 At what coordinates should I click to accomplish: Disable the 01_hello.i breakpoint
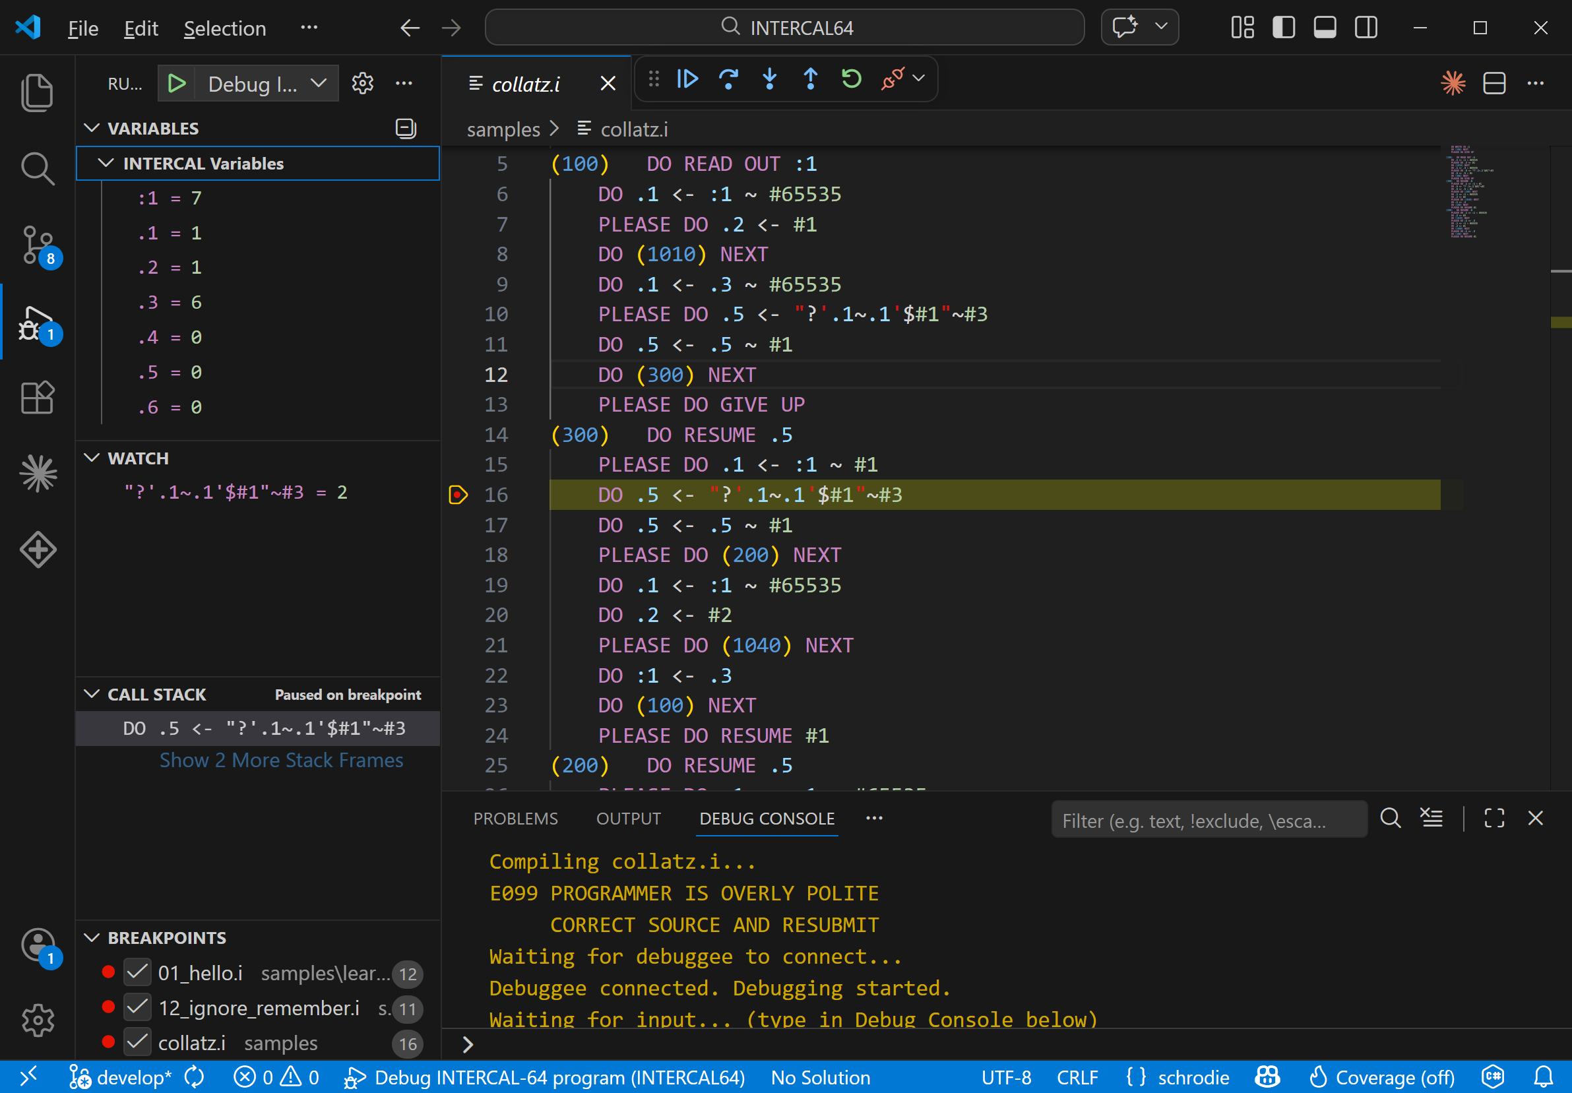point(137,972)
